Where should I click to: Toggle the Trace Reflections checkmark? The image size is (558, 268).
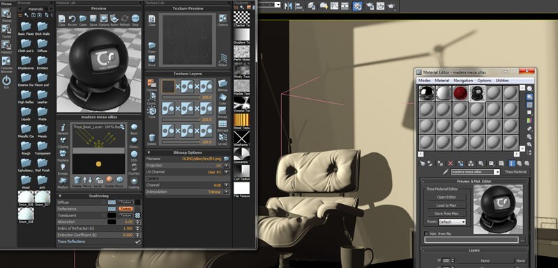click(137, 242)
